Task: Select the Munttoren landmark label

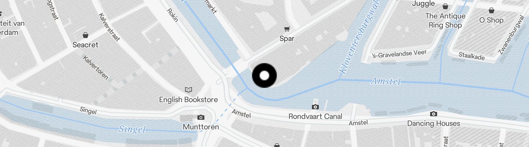Action: [x=201, y=127]
